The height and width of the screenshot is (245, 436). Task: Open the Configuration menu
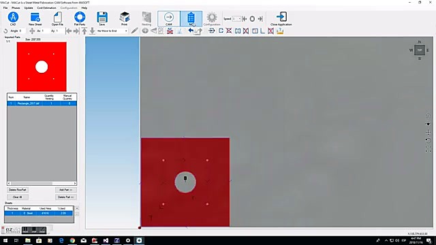(x=69, y=7)
